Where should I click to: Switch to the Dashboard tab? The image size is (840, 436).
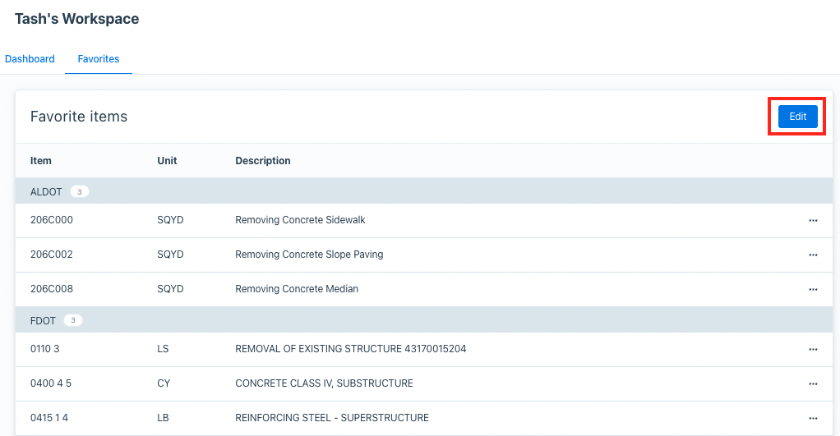pos(30,59)
